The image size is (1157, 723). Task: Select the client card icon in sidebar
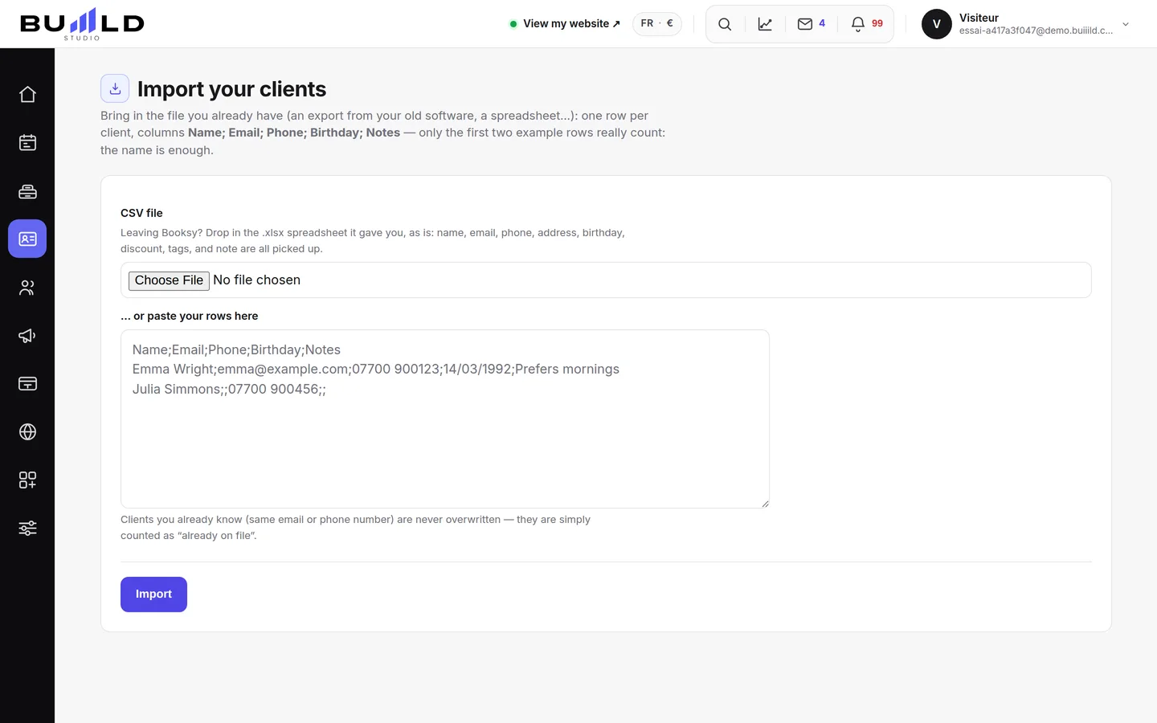point(27,239)
